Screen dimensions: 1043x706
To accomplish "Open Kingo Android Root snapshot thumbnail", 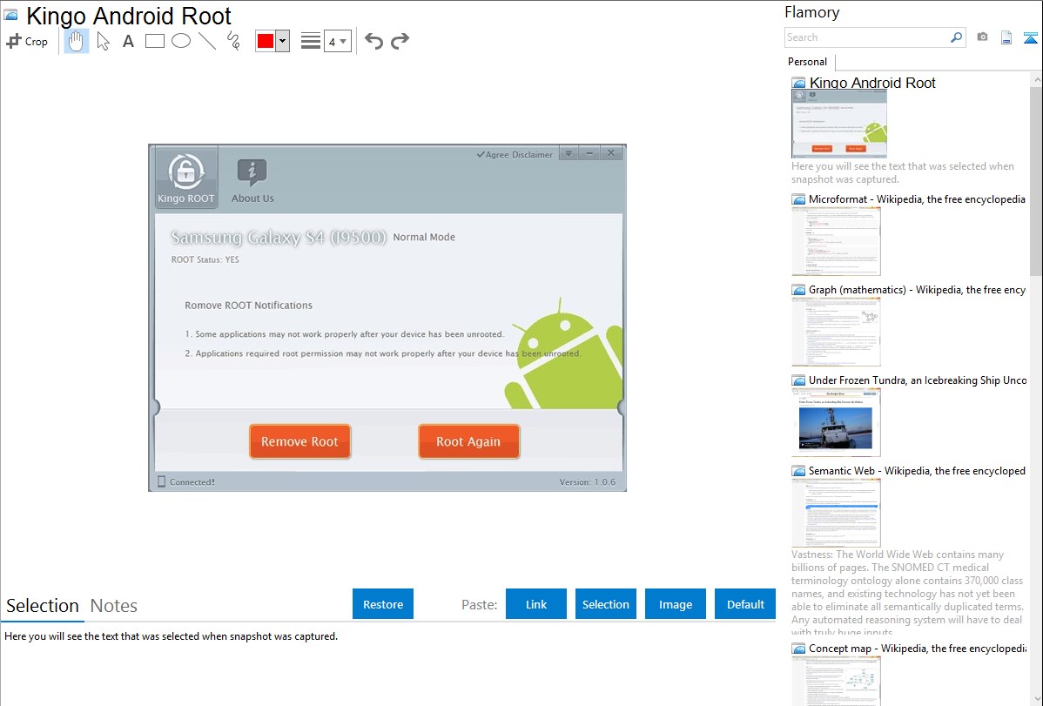I will point(839,124).
